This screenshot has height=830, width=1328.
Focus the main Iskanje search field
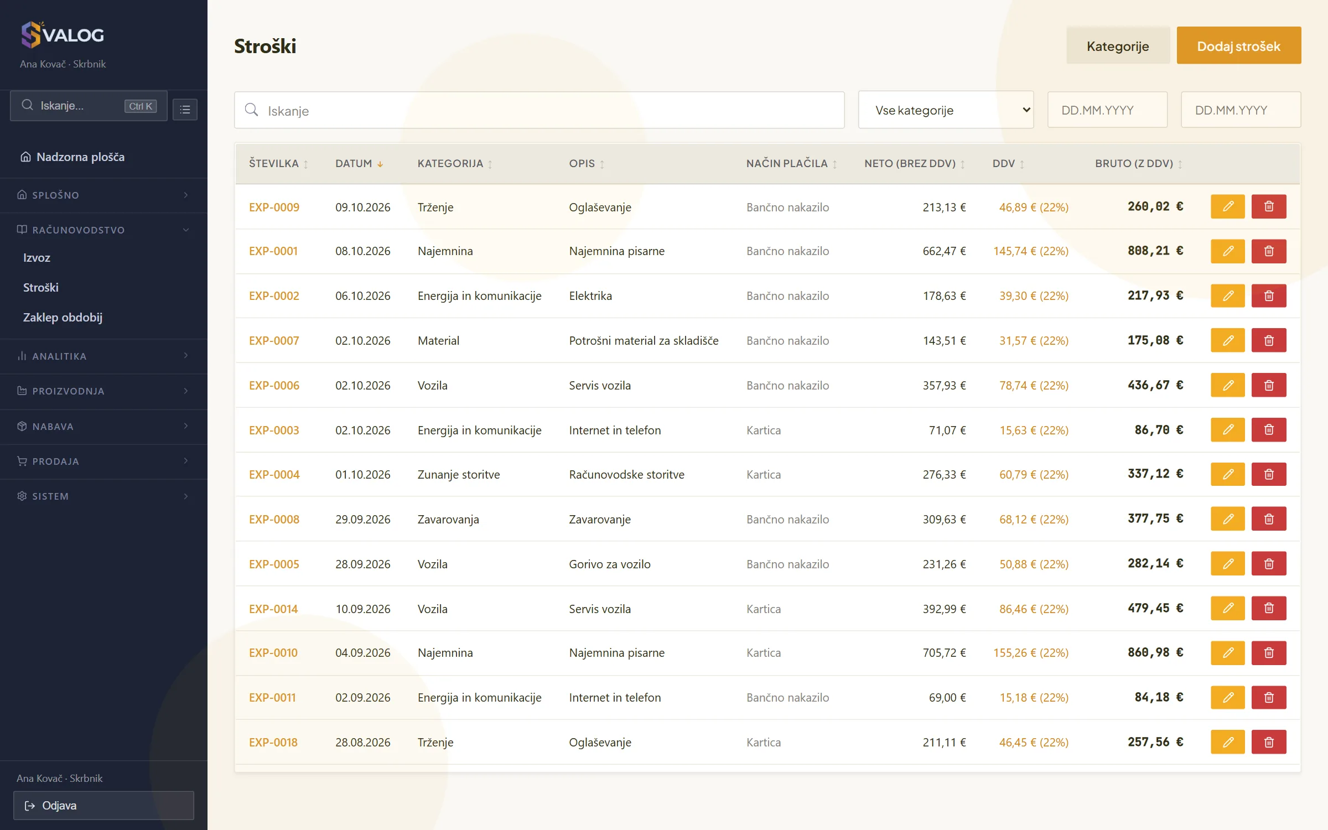(x=539, y=110)
